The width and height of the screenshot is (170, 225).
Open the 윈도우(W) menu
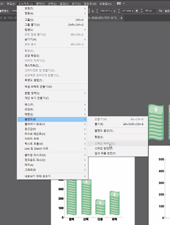(90, 4)
